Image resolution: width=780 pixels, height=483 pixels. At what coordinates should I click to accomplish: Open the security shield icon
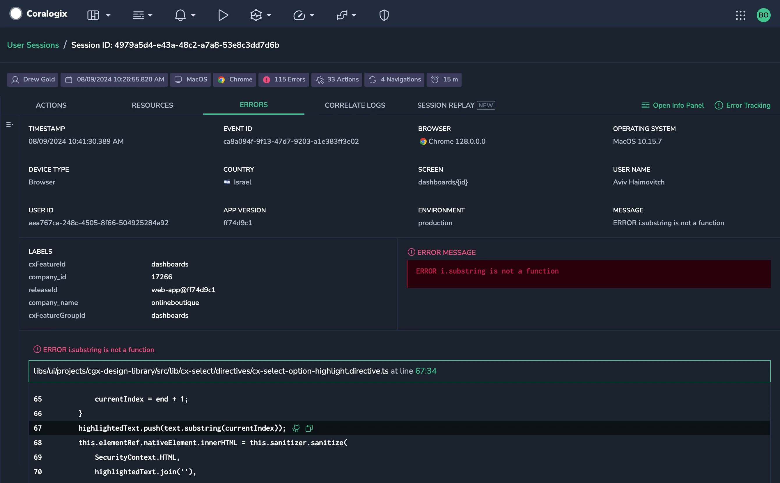pos(384,15)
